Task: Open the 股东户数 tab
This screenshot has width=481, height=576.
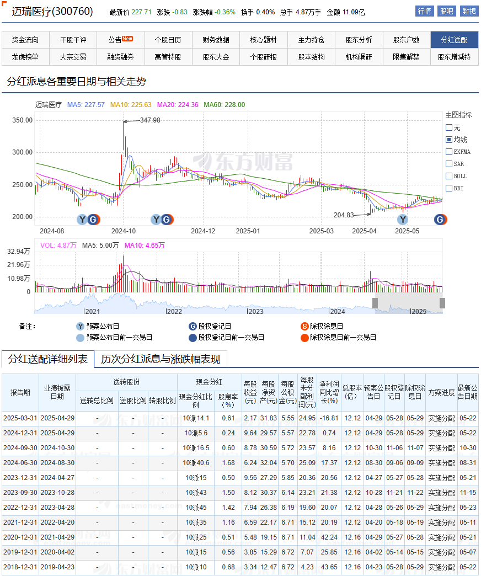Action: click(x=407, y=40)
